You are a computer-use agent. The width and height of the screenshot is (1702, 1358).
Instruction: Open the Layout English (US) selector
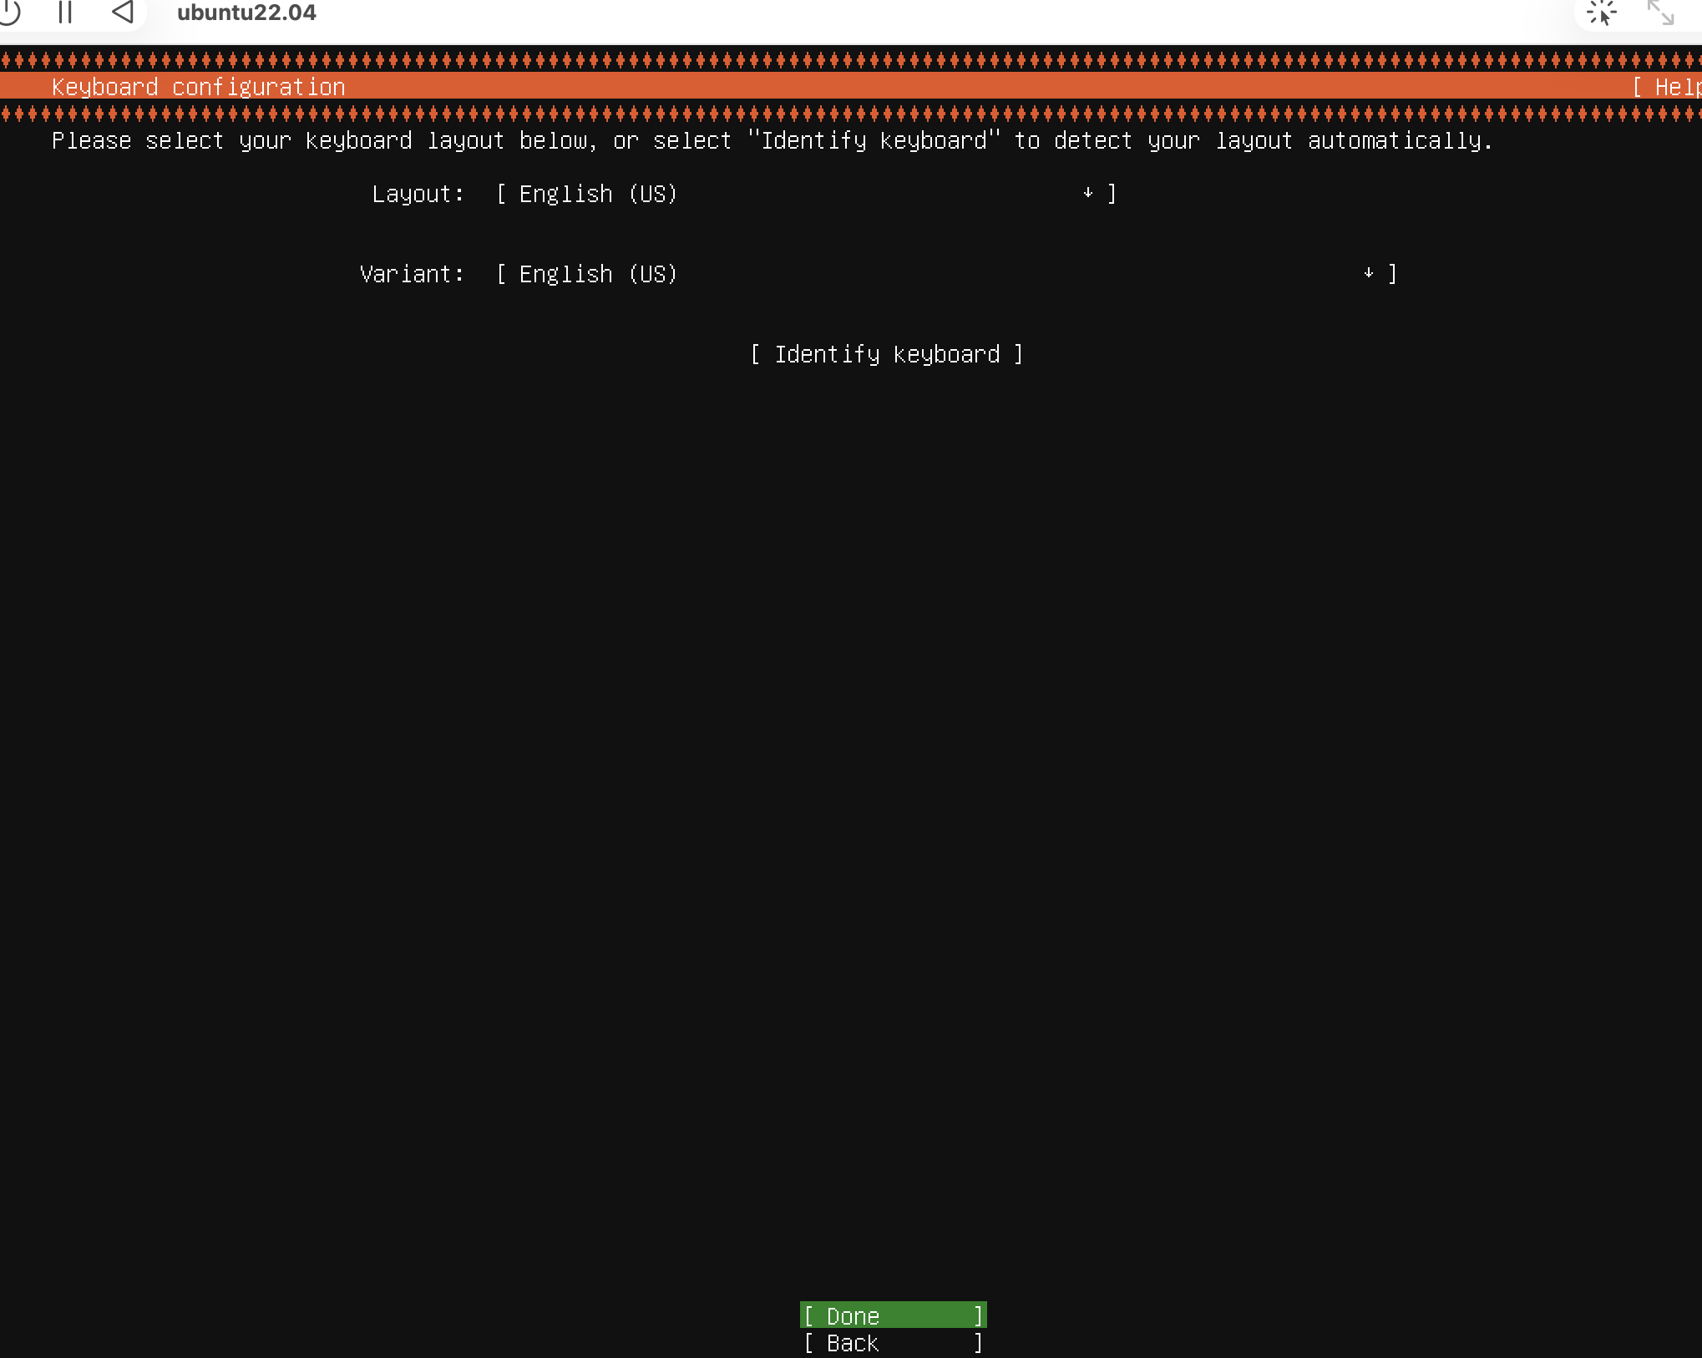pos(598,194)
